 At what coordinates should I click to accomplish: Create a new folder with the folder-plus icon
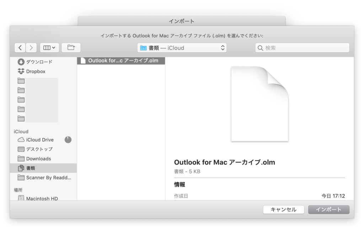[x=71, y=48]
